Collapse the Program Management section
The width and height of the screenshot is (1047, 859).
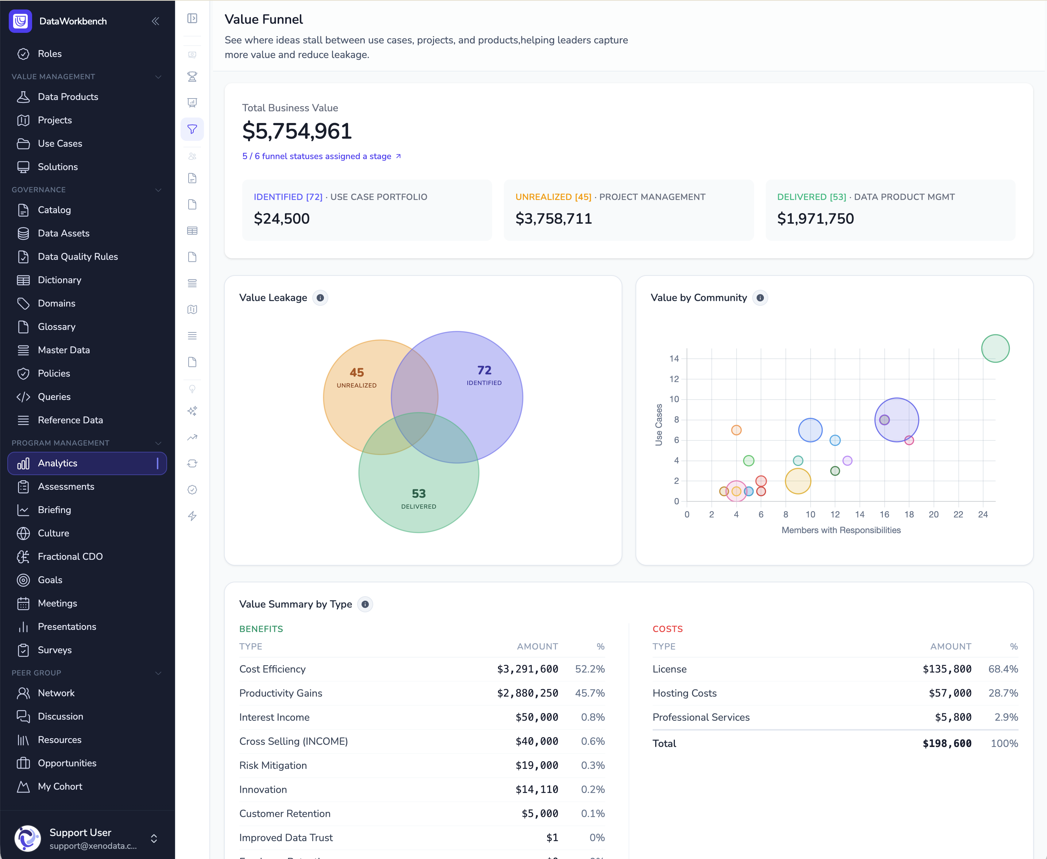tap(158, 443)
